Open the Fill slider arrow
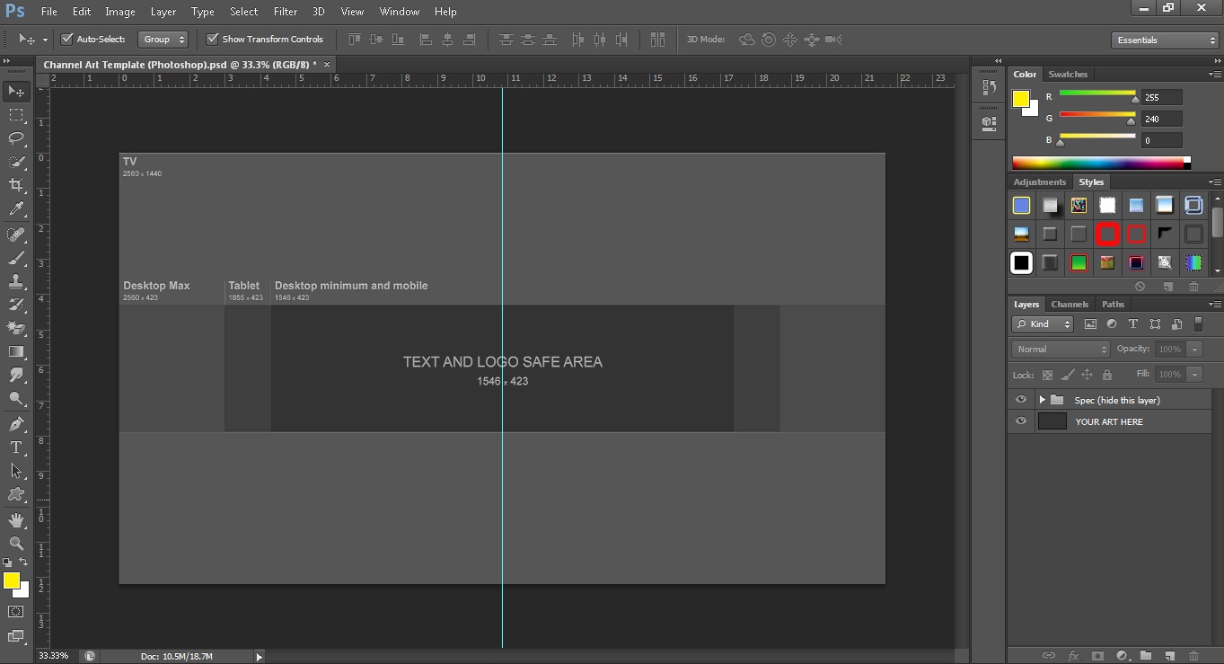Screen dimensions: 1224x664 tap(1194, 375)
